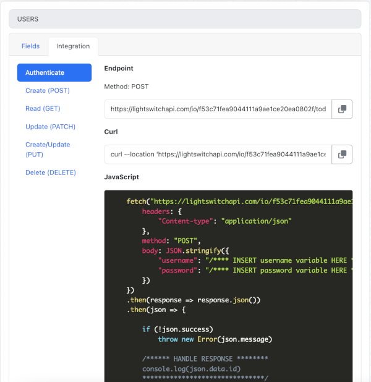Copy the Endpoint URL to clipboard
This screenshot has width=371, height=382.
(x=342, y=109)
